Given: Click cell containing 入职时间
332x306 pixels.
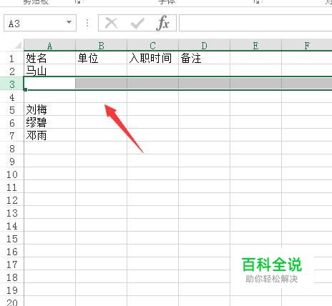Looking at the screenshot, I should (152, 58).
